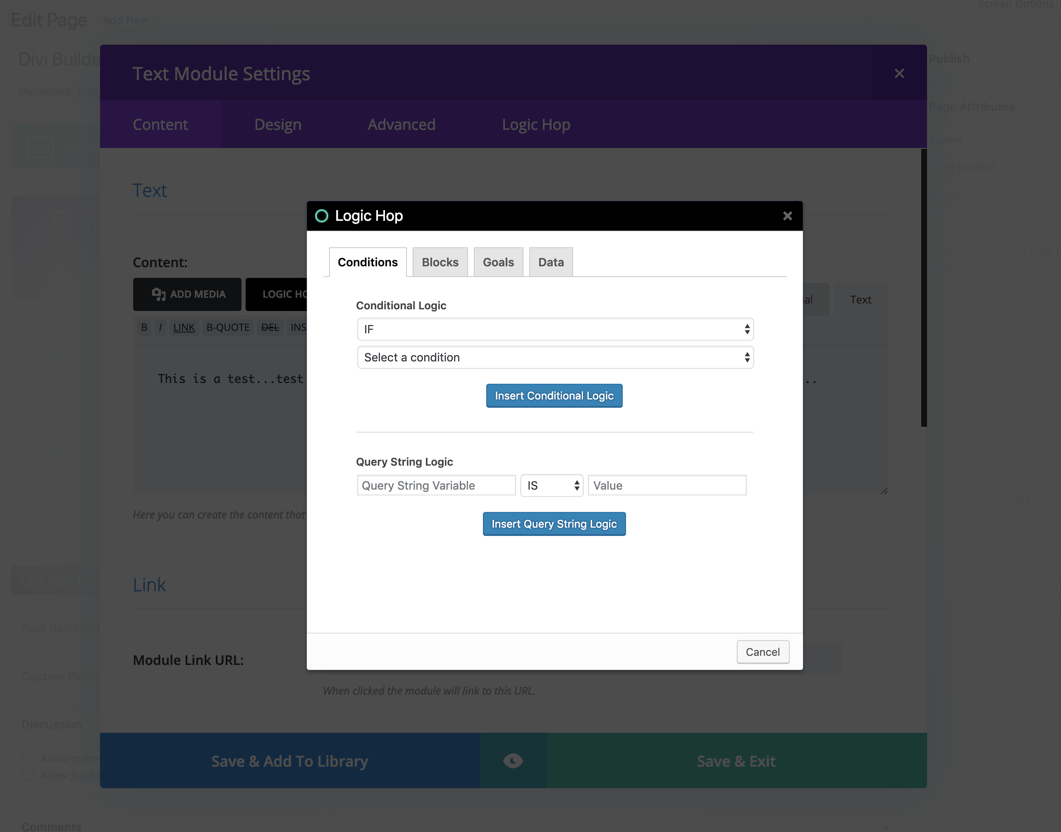The image size is (1061, 832).
Task: Close Text Module Settings panel
Action: [x=899, y=73]
